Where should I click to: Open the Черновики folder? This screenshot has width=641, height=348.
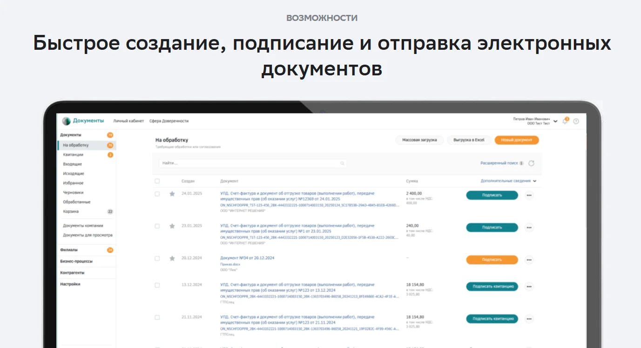coord(74,192)
